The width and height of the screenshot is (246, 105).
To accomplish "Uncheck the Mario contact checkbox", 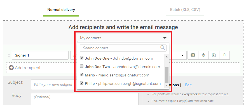I will click(82, 75).
